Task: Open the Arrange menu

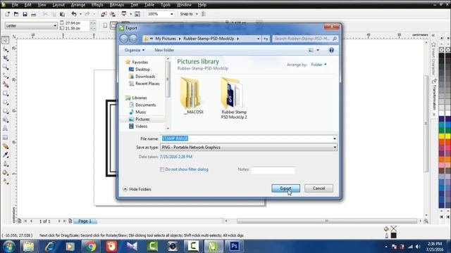Action: pyautogui.click(x=78, y=5)
